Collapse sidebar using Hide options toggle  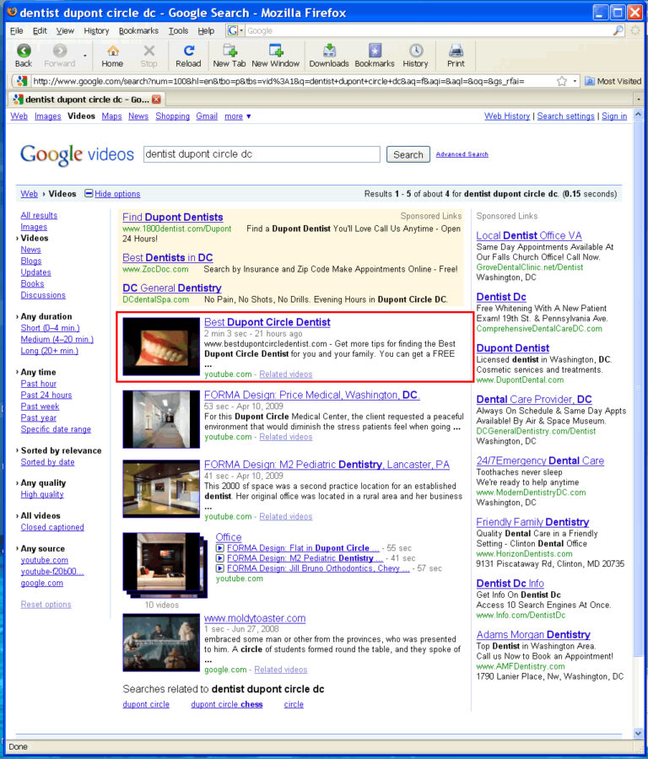pyautogui.click(x=112, y=194)
